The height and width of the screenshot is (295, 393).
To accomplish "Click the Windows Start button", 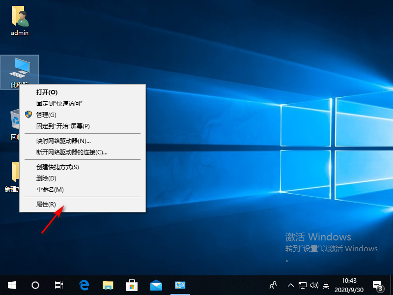I will click(x=11, y=285).
